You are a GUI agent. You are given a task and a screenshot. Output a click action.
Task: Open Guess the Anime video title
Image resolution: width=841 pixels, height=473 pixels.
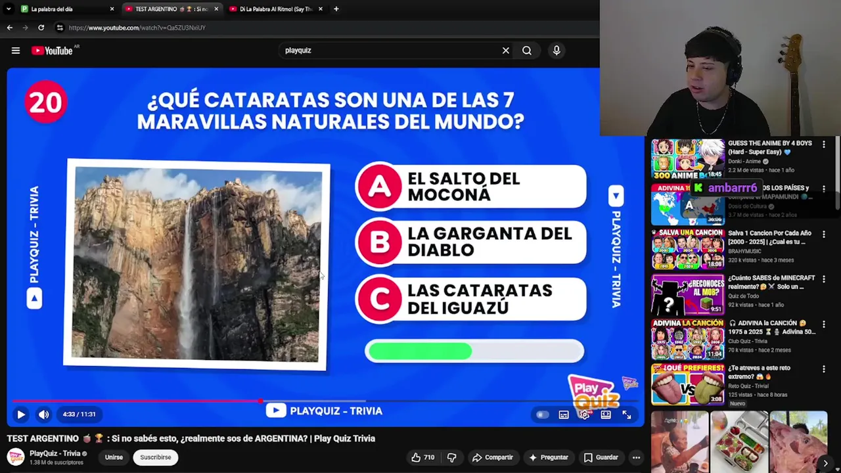pyautogui.click(x=770, y=147)
